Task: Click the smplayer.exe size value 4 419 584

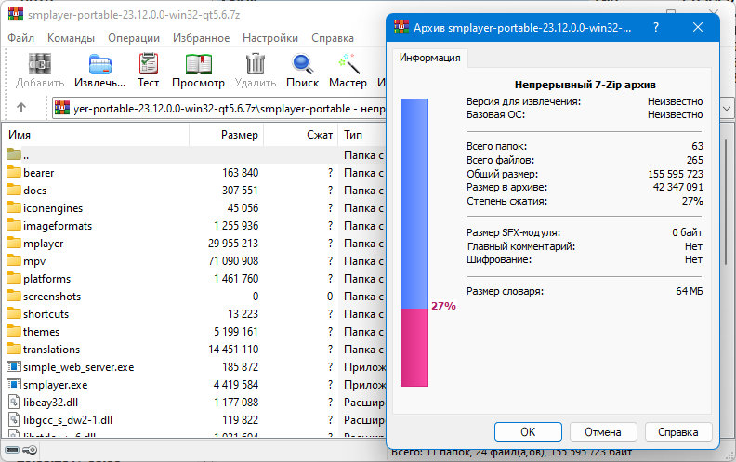Action: click(x=236, y=385)
